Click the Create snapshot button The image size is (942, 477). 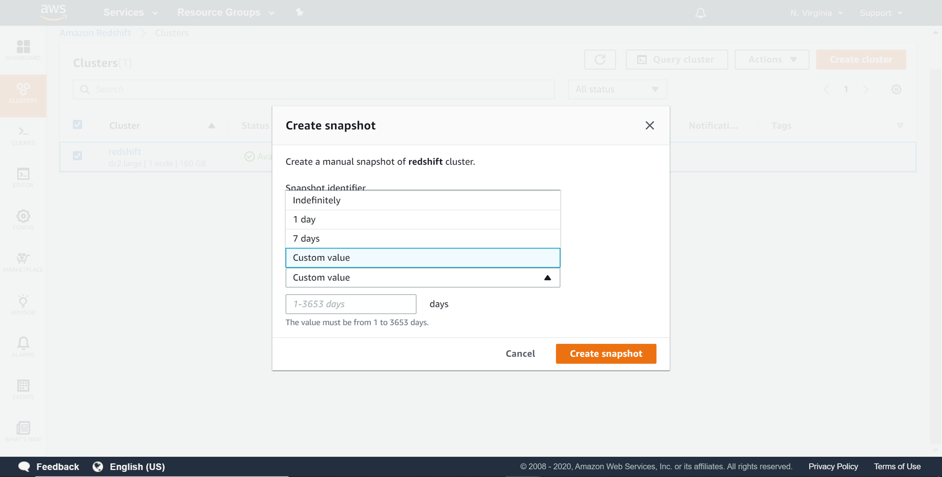(x=606, y=354)
